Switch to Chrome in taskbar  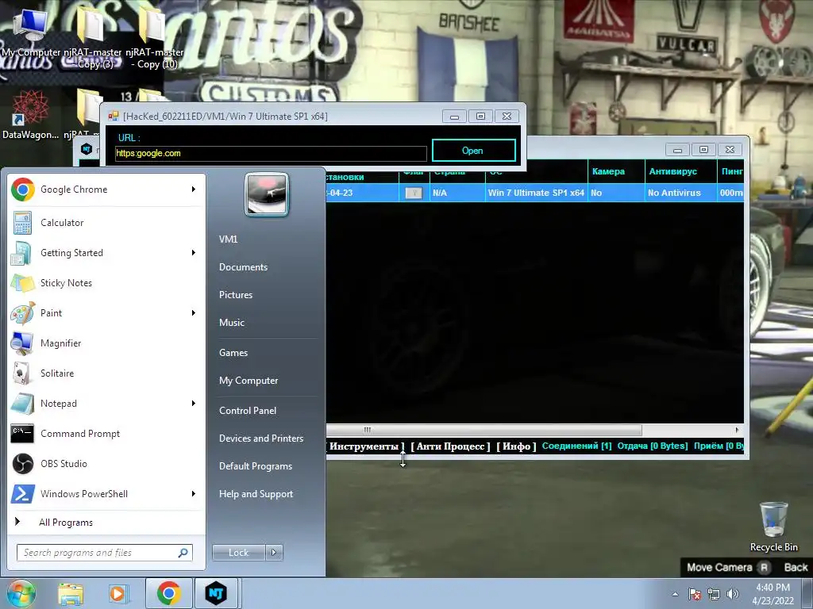169,593
